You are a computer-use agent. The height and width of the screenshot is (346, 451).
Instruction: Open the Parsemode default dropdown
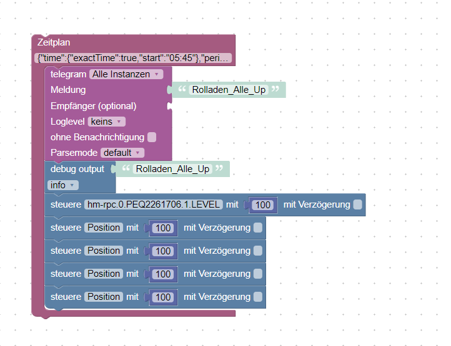click(x=122, y=153)
